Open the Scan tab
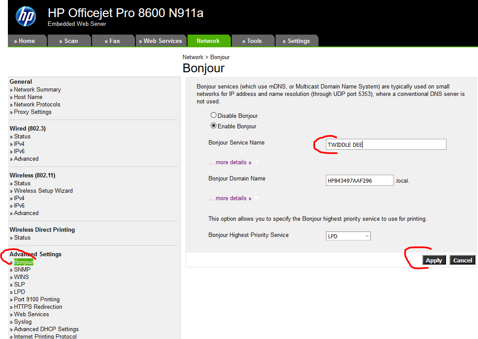478x339 pixels. [x=70, y=41]
